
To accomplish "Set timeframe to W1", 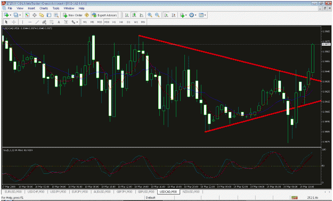I will pos(136,22).
